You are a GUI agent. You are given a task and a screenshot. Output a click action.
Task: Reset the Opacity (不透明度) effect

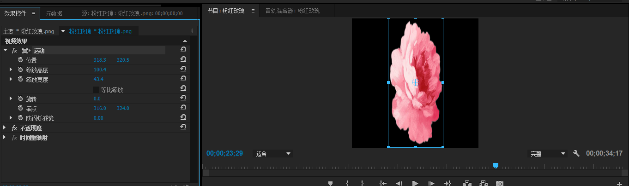click(x=183, y=127)
